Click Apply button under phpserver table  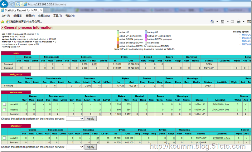tap(90, 147)
